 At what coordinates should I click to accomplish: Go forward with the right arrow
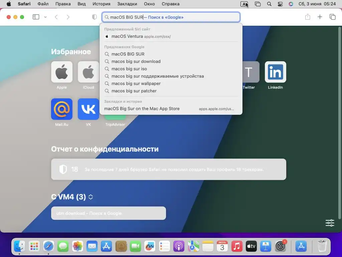pos(68,17)
